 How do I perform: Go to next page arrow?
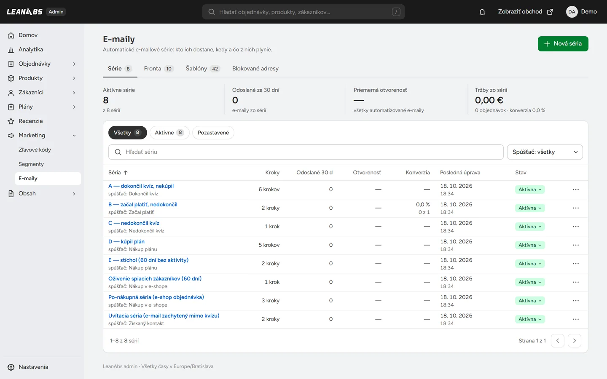[575, 341]
